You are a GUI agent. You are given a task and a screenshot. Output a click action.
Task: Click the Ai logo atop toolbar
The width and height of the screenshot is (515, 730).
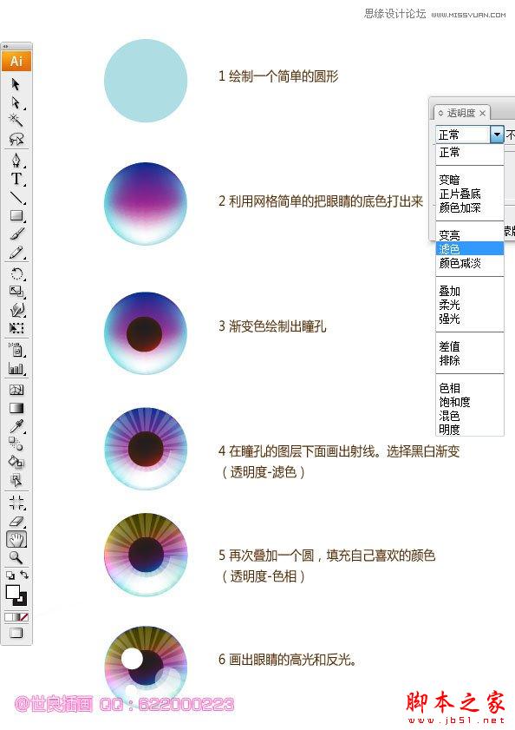pyautogui.click(x=16, y=61)
